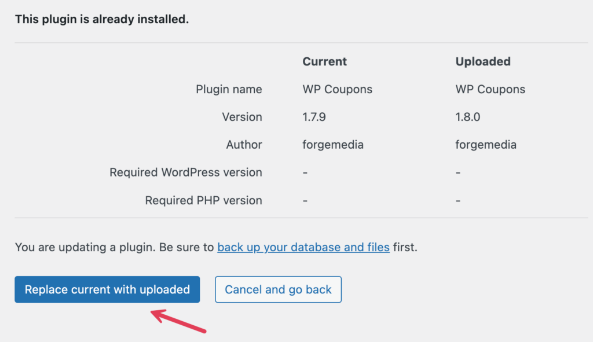Click the red arrow annotation
This screenshot has height=342, width=593.
tap(178, 321)
